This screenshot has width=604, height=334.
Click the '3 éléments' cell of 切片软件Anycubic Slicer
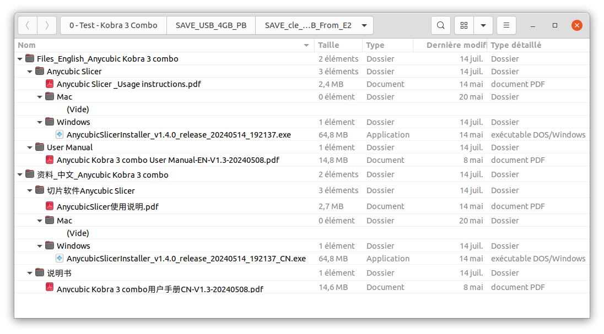(338, 190)
